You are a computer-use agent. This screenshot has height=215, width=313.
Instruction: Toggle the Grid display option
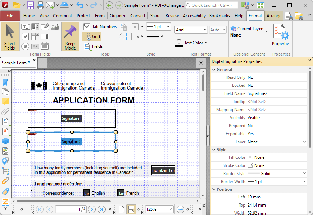pyautogui.click(x=92, y=37)
